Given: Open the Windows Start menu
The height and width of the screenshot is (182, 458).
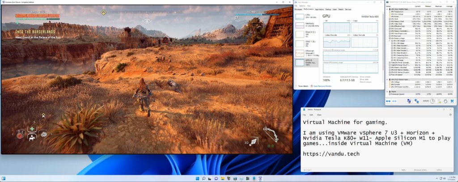Looking at the screenshot, I should [197, 178].
